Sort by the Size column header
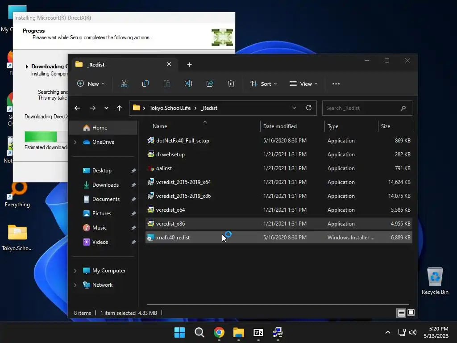Image resolution: width=457 pixels, height=343 pixels. [x=385, y=126]
